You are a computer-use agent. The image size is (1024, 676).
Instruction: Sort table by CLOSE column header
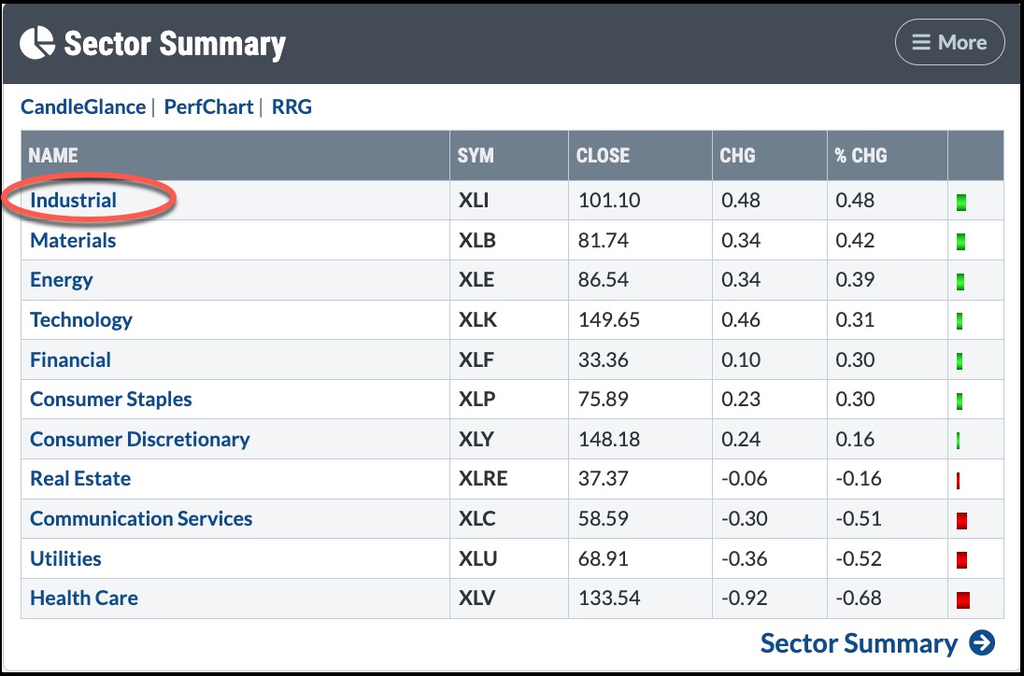coord(603,156)
